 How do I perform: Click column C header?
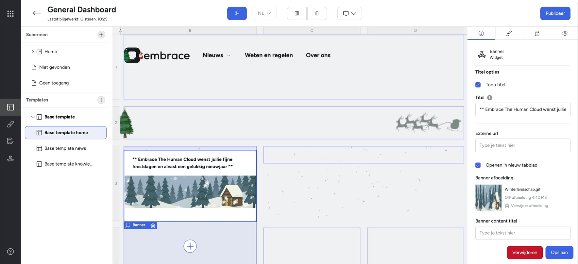(x=312, y=30)
